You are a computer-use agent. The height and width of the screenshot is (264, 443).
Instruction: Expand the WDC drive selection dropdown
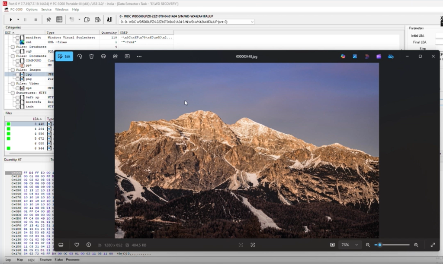[252, 22]
